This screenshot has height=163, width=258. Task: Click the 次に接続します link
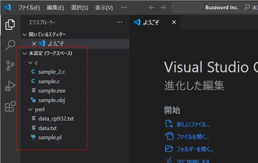click(193, 161)
